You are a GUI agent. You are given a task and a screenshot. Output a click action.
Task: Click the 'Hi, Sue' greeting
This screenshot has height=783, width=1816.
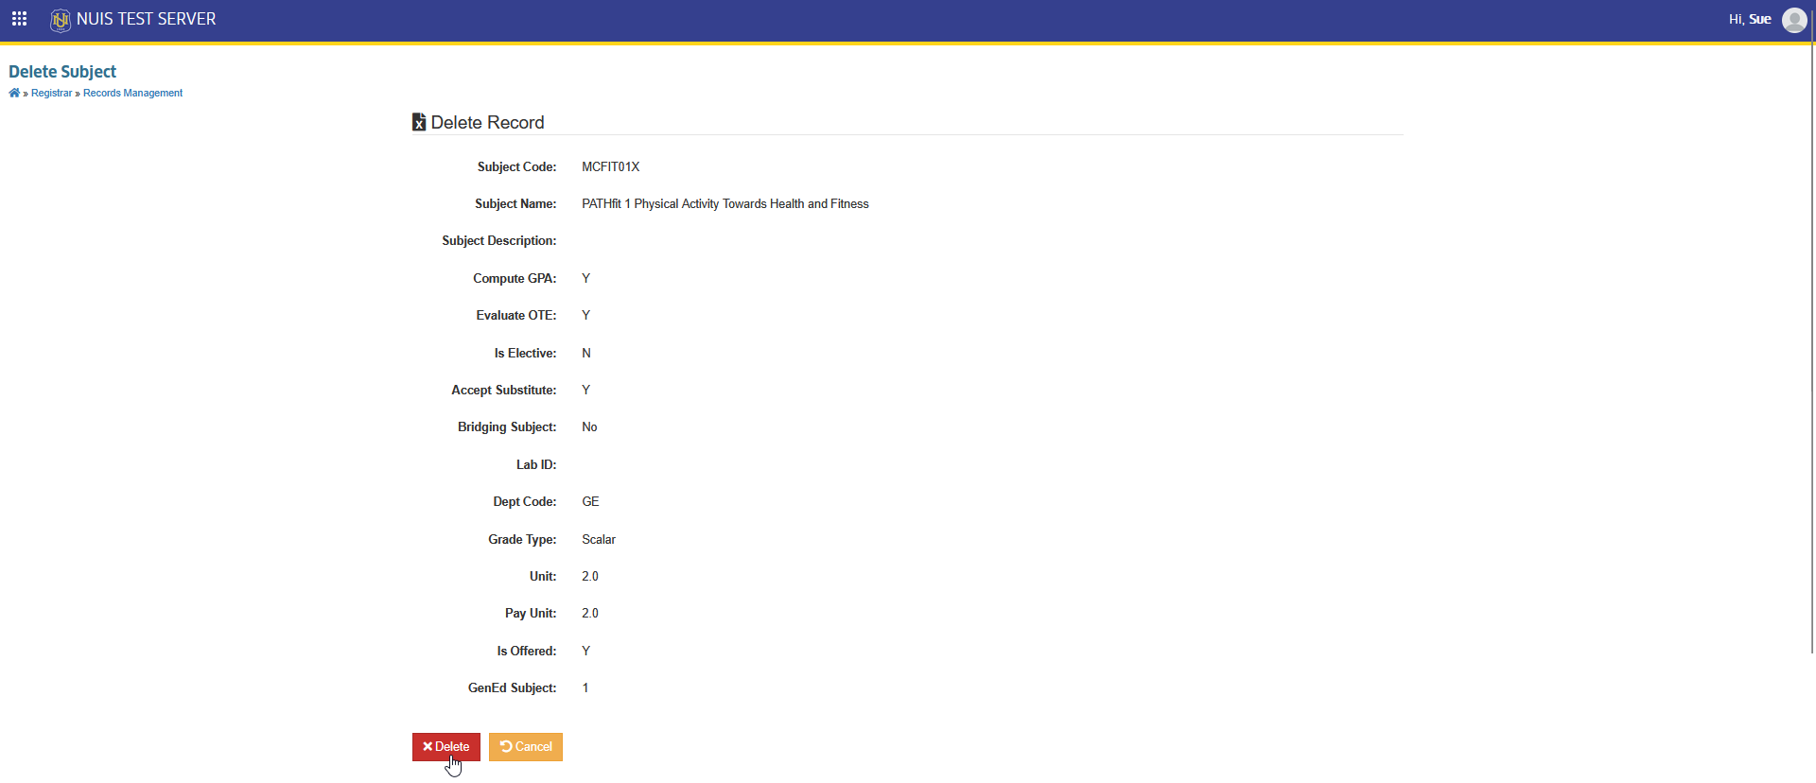coord(1750,19)
